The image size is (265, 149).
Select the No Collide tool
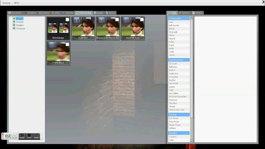179,93
